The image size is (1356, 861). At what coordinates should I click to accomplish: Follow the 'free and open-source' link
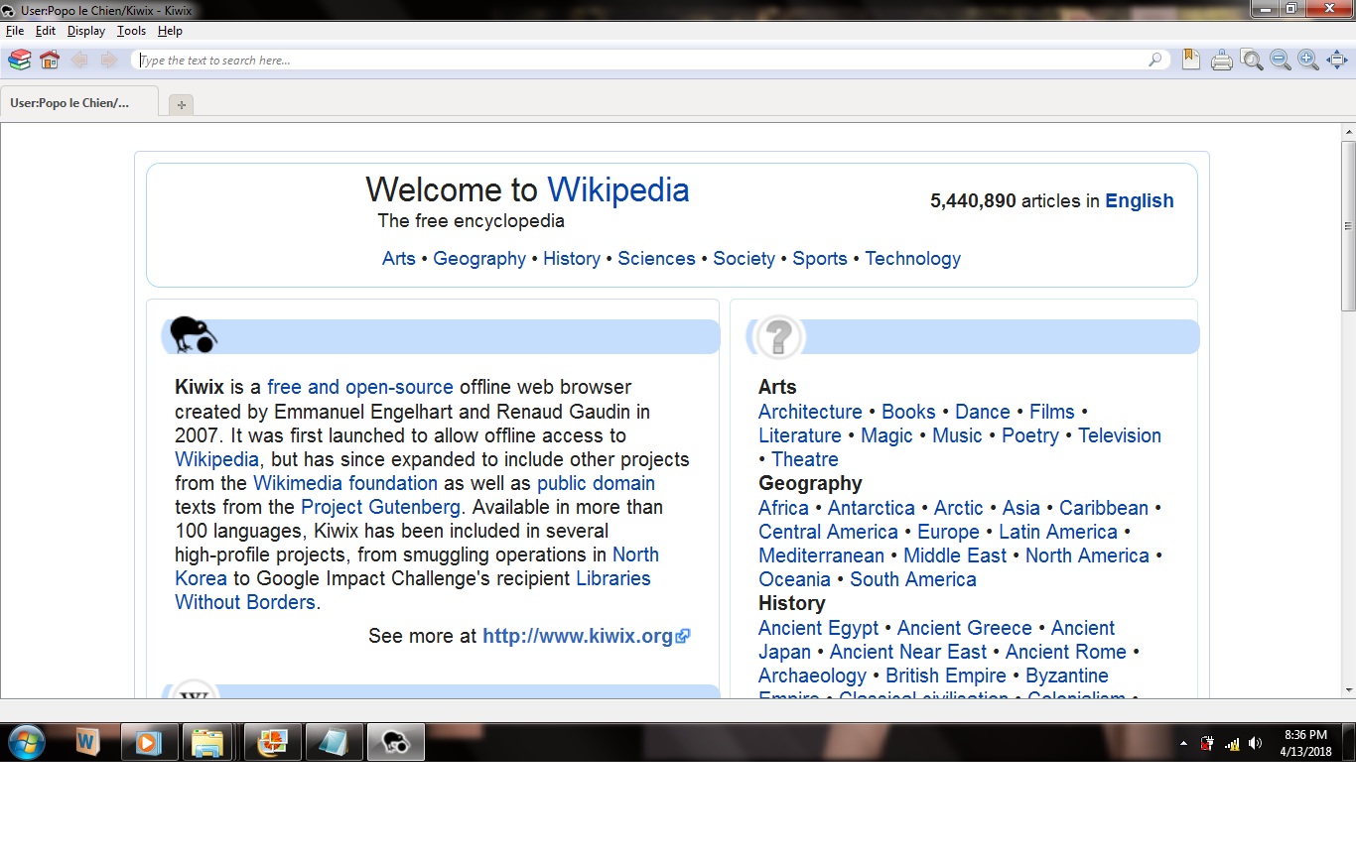point(360,387)
